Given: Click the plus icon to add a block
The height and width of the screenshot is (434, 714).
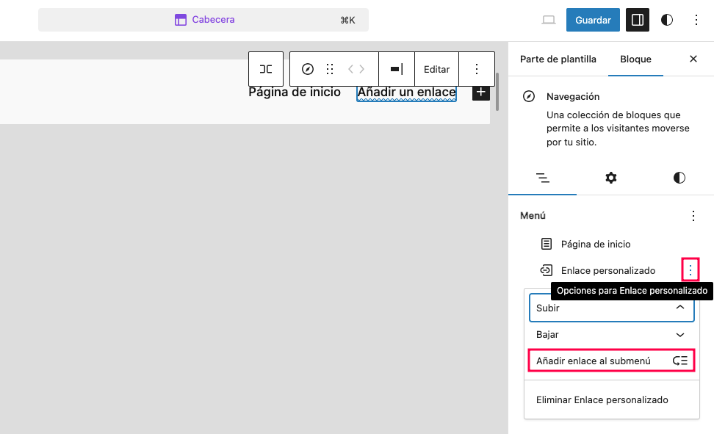Looking at the screenshot, I should [x=480, y=92].
